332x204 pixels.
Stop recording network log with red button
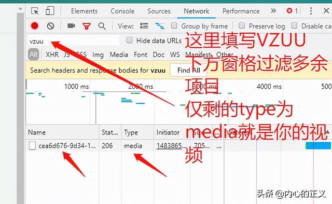[x=35, y=26]
